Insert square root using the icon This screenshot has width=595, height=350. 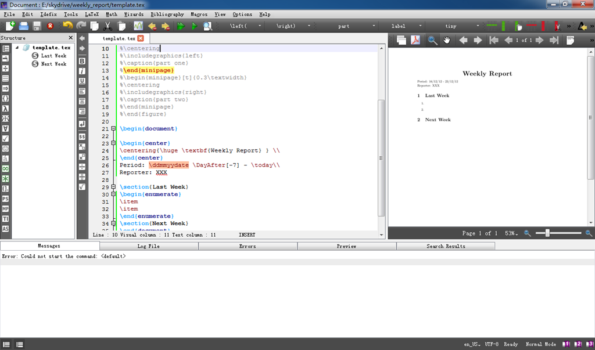(82, 187)
